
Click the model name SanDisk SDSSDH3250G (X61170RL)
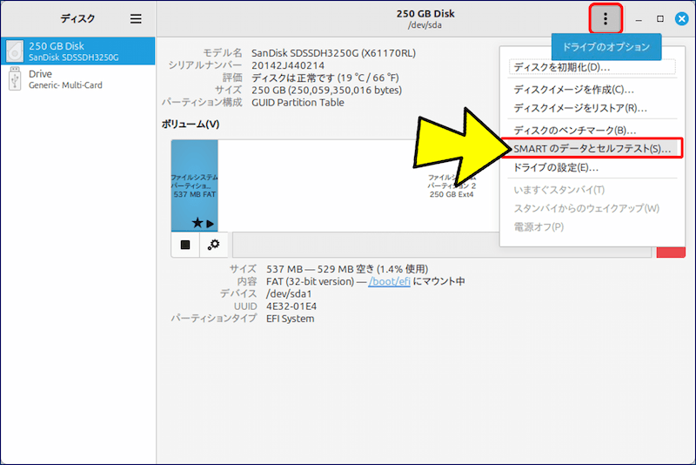tap(333, 53)
